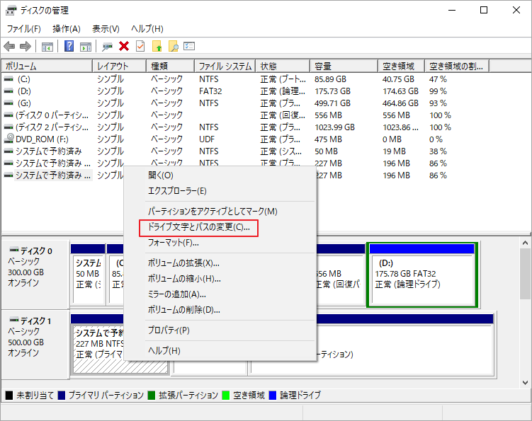
Task: Sort by 容量 column header
Action: click(344, 66)
